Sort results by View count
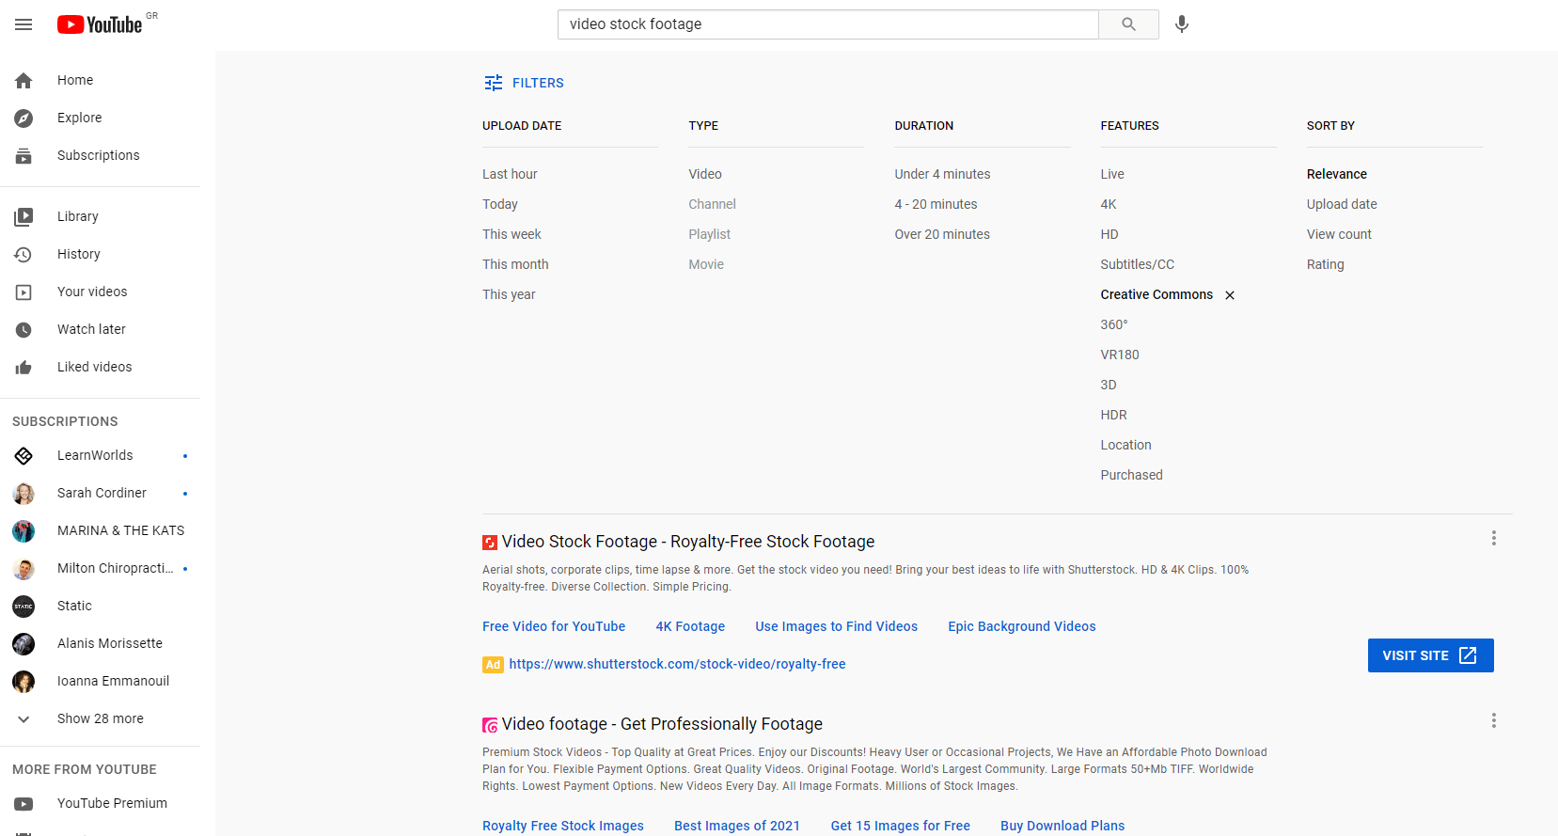Viewport: 1558px width, 836px height. point(1339,234)
